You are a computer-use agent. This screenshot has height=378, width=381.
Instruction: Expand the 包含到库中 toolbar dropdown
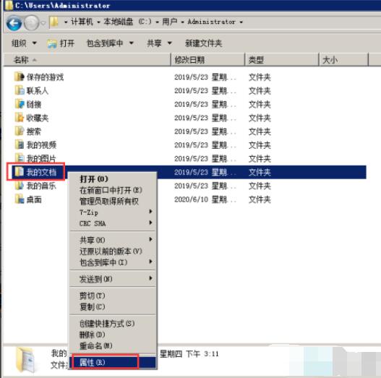click(110, 43)
